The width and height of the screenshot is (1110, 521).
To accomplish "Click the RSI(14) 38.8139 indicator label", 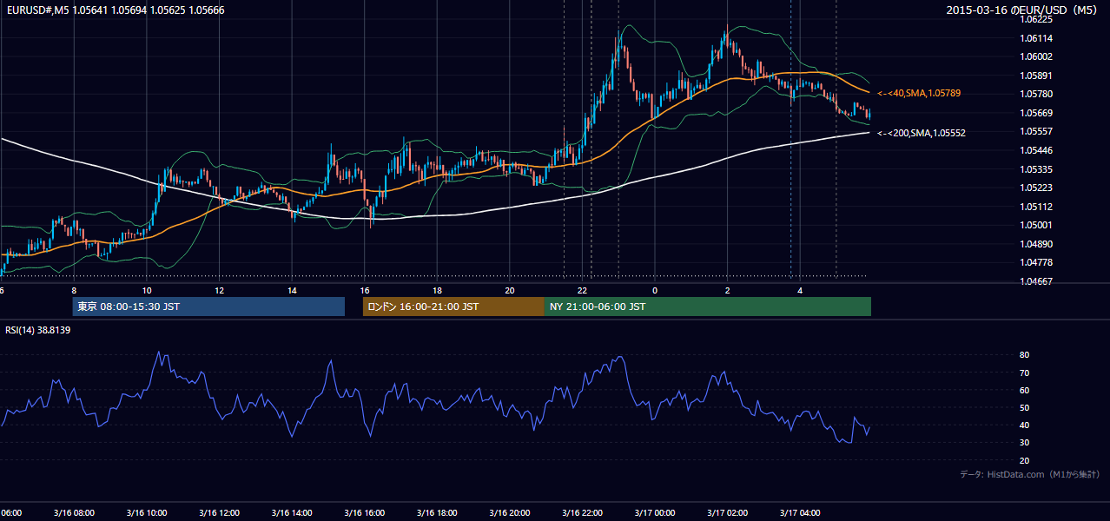I will 38,330.
